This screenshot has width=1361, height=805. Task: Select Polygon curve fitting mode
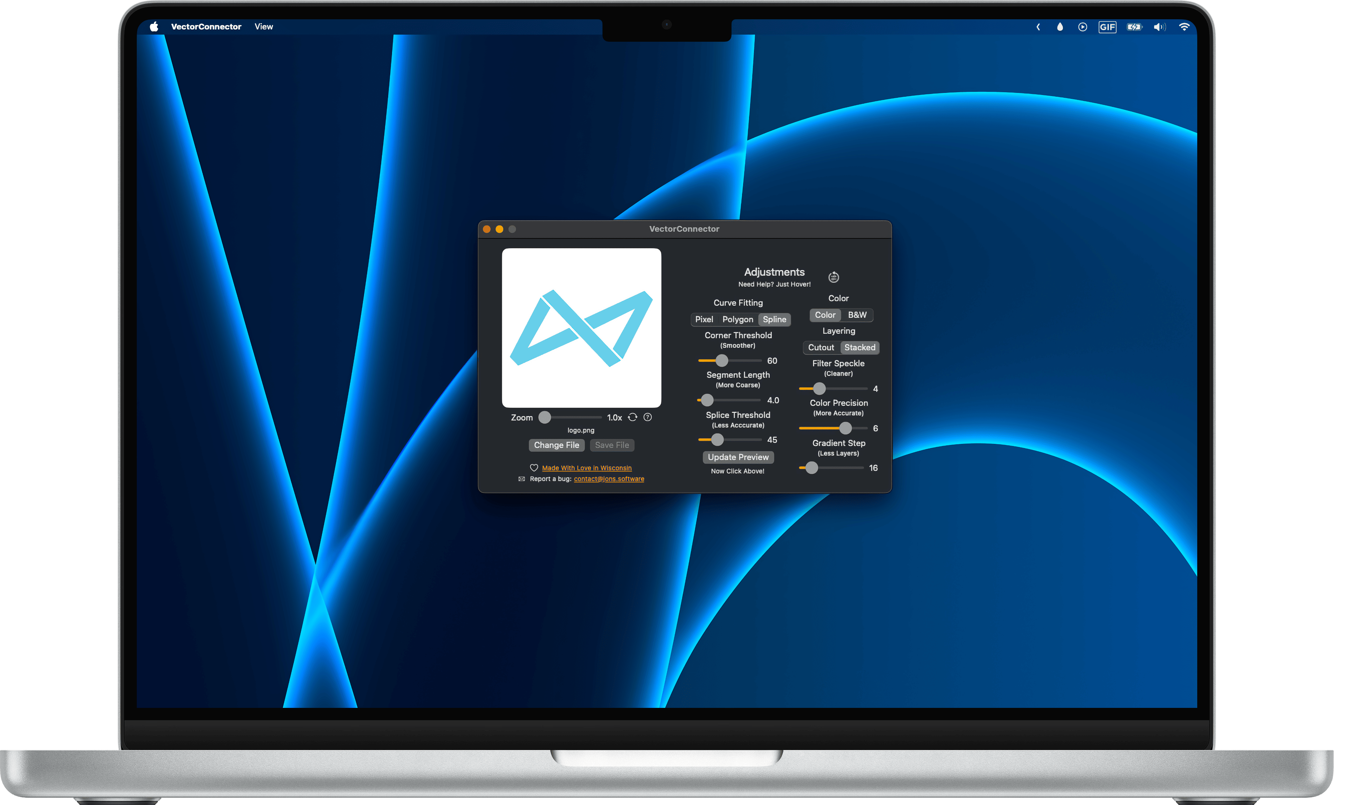(738, 319)
